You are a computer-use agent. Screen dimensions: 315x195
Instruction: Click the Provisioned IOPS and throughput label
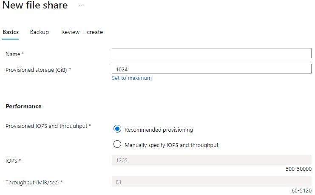(47, 126)
